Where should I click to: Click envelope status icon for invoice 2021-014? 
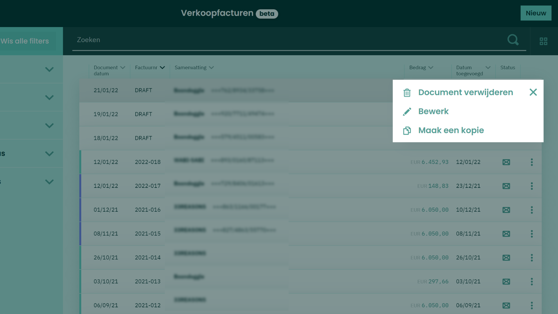(x=506, y=258)
